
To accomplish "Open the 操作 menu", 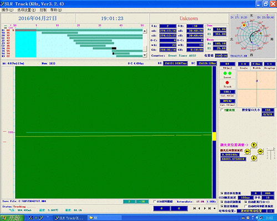I will (7, 10).
